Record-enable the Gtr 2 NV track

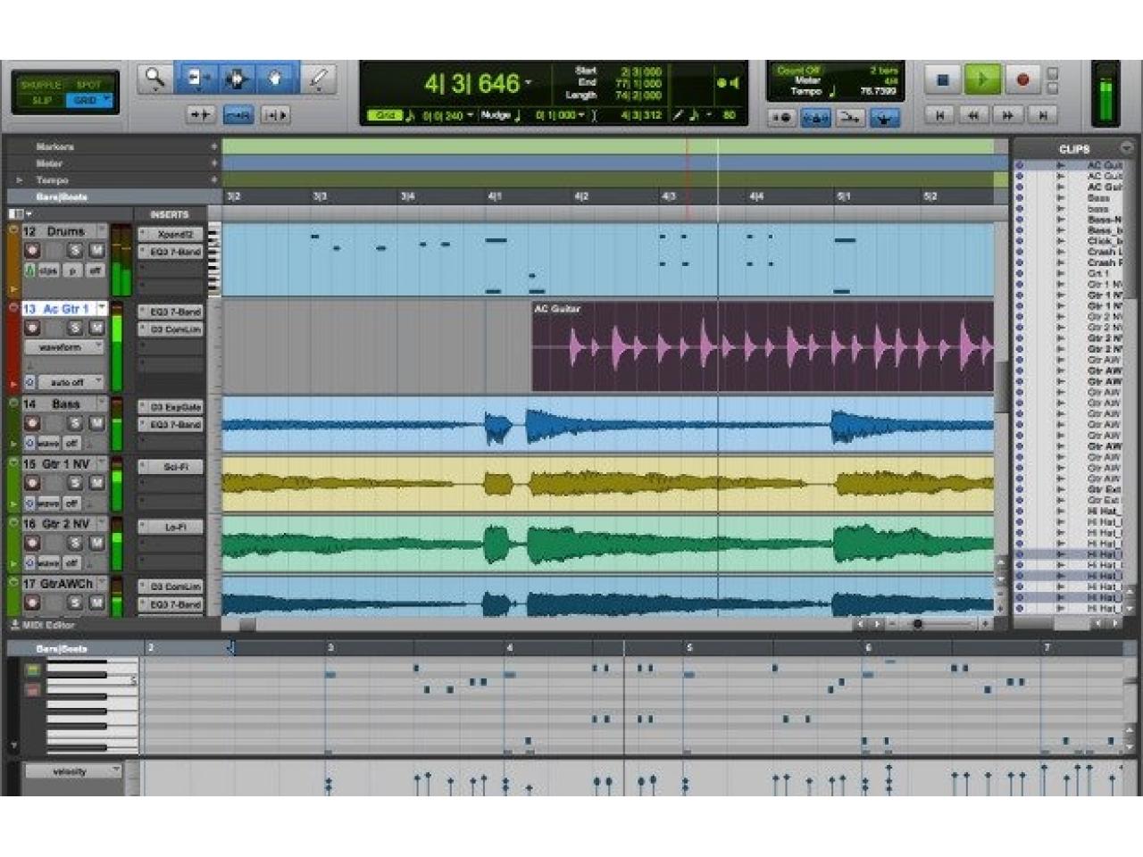(x=32, y=543)
